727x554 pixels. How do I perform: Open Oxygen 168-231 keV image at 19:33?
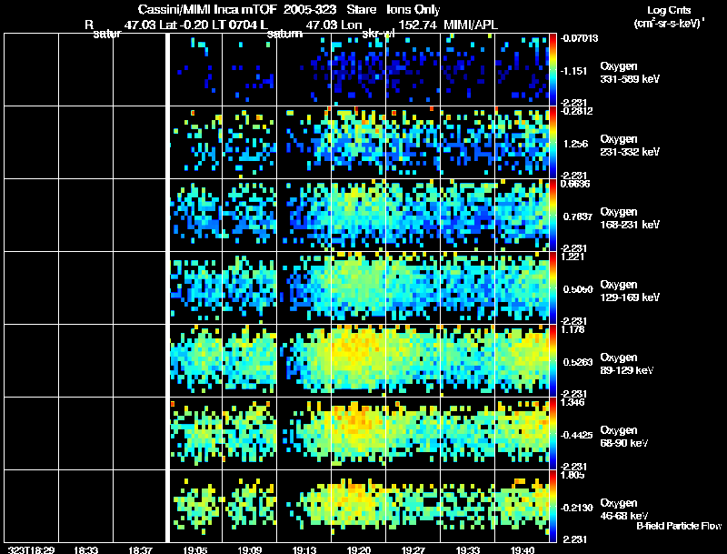(467, 216)
